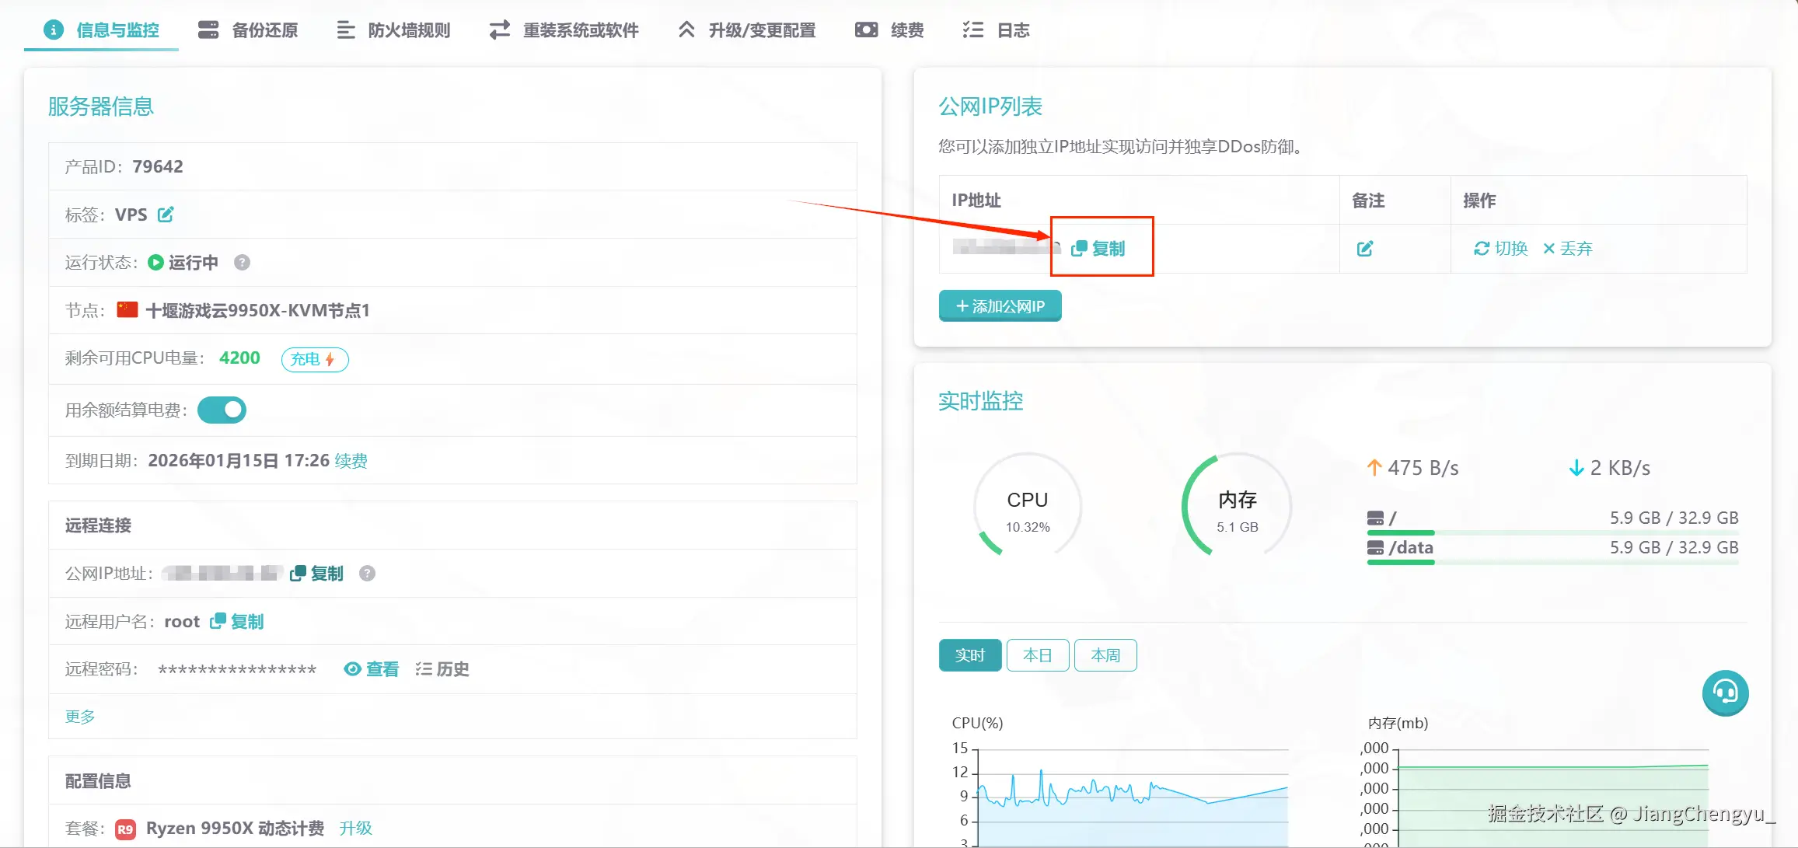
Task: Click the 充电 CPU power recharge badge
Action: pos(314,359)
